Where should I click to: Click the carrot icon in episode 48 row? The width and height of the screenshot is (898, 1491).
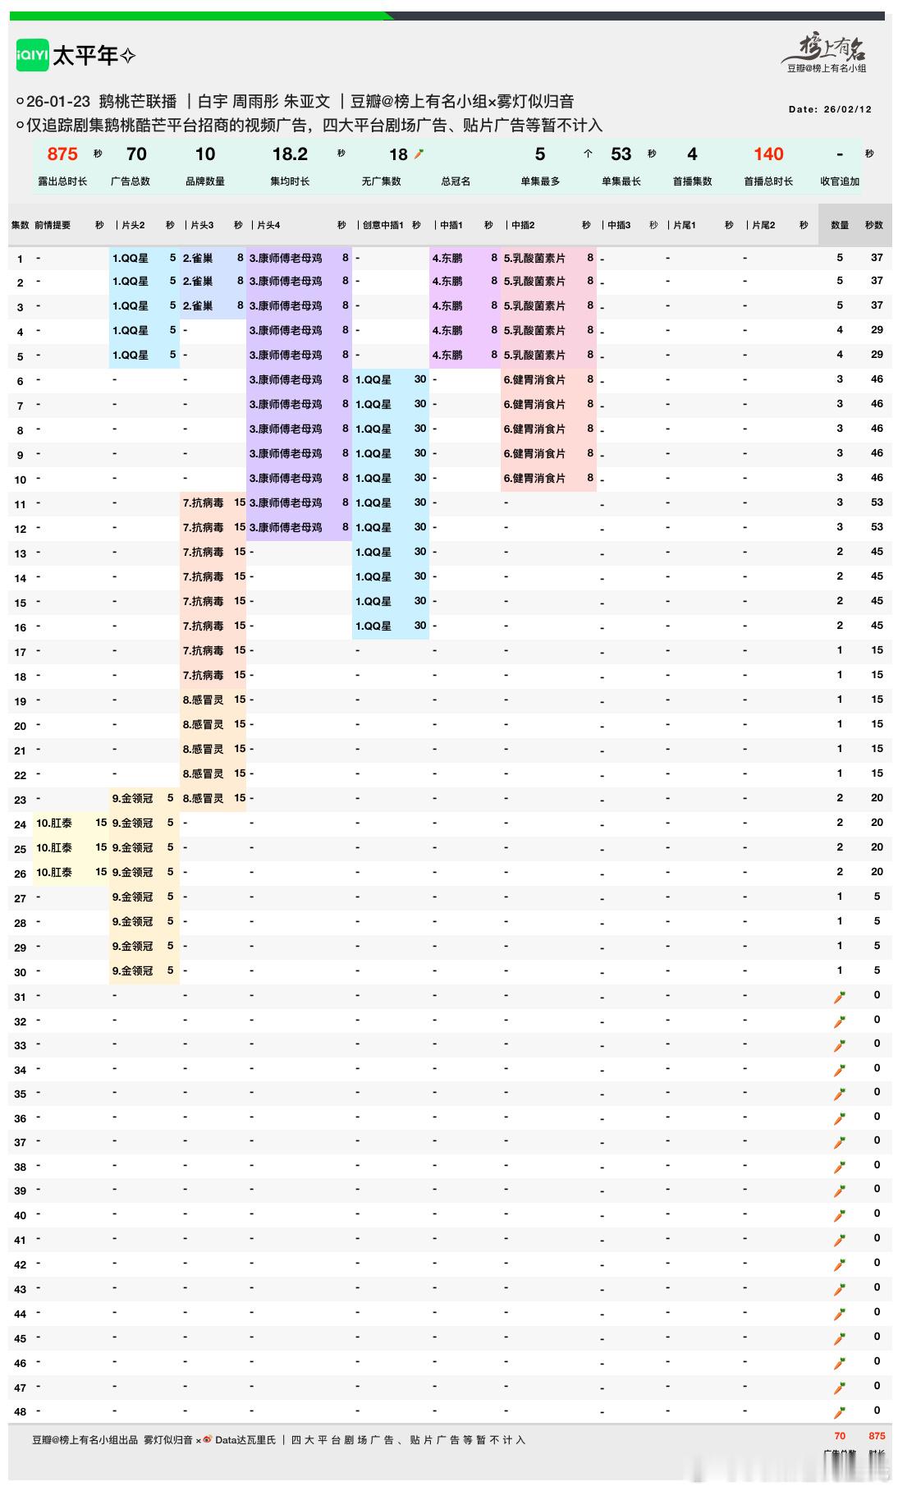click(x=840, y=1412)
